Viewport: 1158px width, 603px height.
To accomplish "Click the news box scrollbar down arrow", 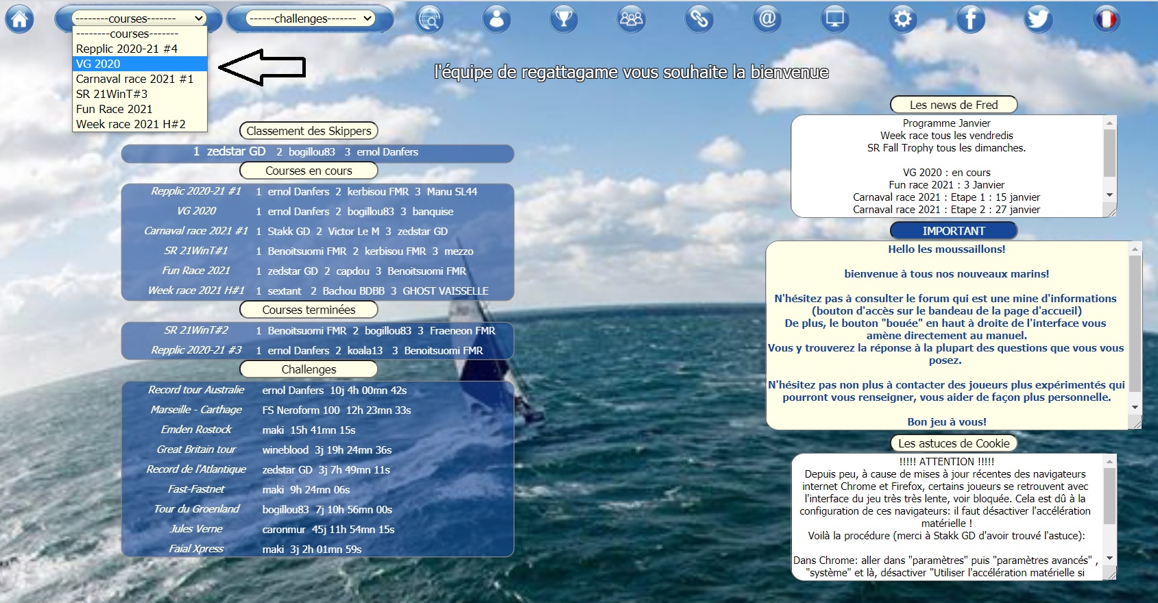I will point(1109,195).
